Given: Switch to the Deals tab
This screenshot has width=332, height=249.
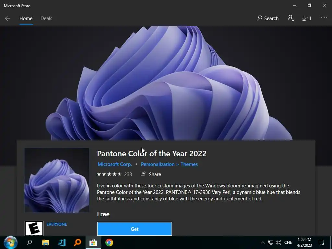Looking at the screenshot, I should [x=46, y=18].
